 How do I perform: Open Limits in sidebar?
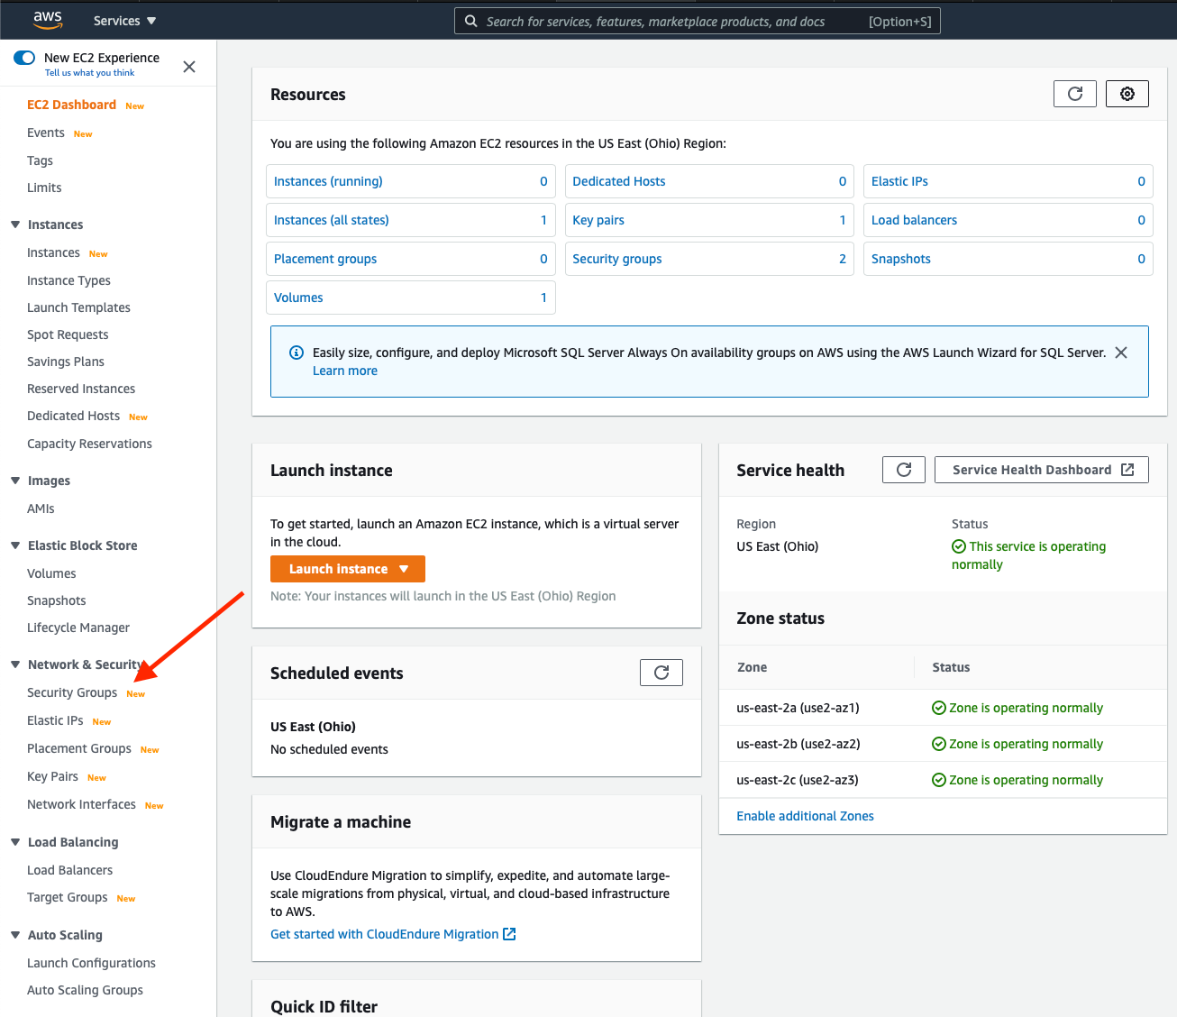(44, 188)
